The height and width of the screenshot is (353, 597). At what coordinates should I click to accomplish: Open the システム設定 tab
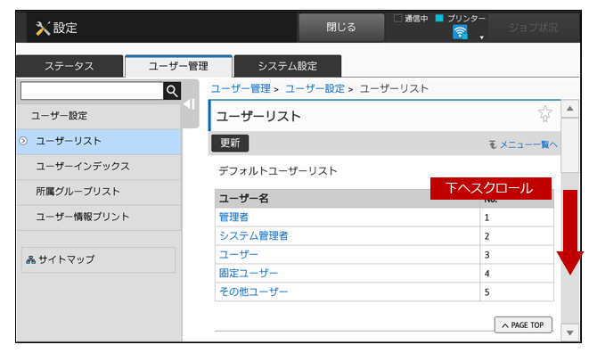288,66
